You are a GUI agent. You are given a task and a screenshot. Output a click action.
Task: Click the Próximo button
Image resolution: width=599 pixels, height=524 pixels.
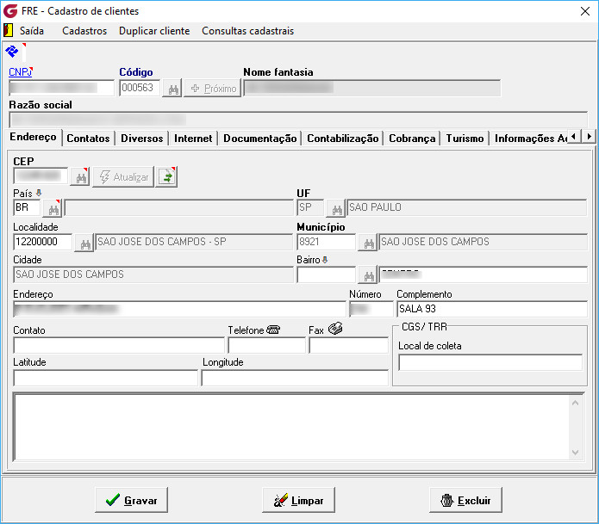pyautogui.click(x=213, y=89)
